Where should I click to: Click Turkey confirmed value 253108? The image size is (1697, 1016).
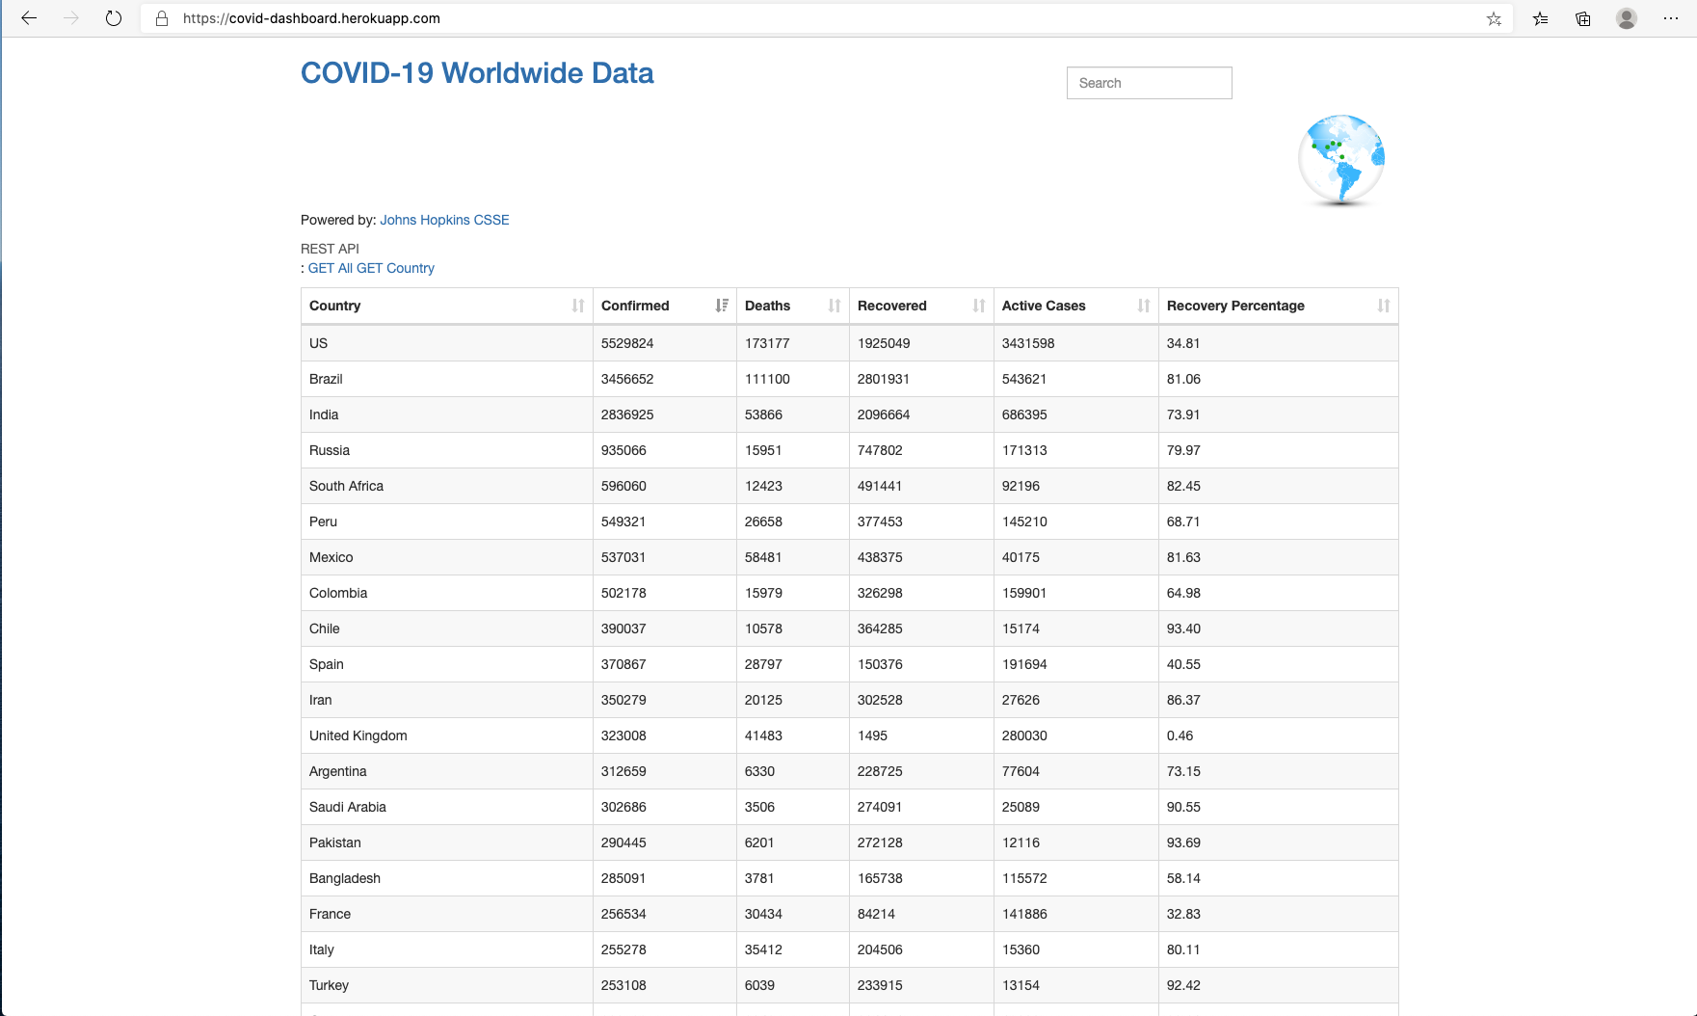tap(623, 985)
